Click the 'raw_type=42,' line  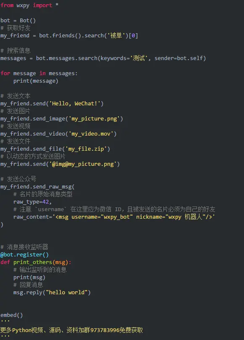(x=32, y=202)
